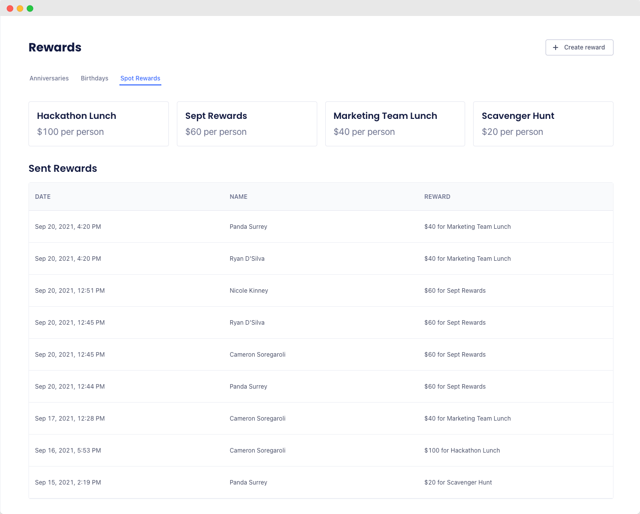This screenshot has height=514, width=640.
Task: Click the $20 for Scavenger Hunt entry
Action: [x=458, y=483]
